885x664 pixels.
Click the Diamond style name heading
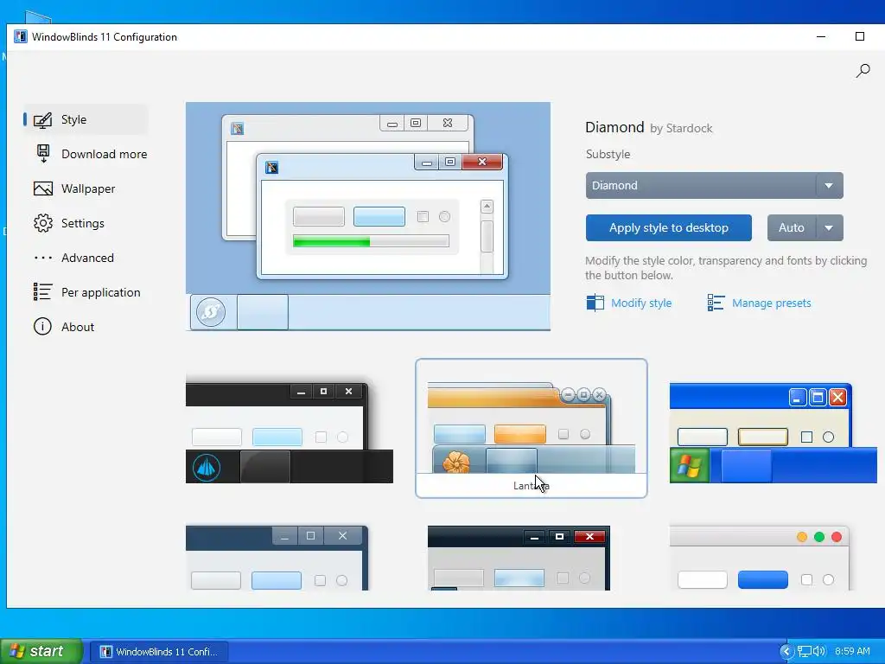click(x=614, y=127)
